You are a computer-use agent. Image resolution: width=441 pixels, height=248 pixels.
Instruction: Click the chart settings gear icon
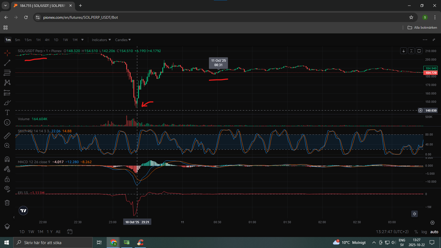432,223
